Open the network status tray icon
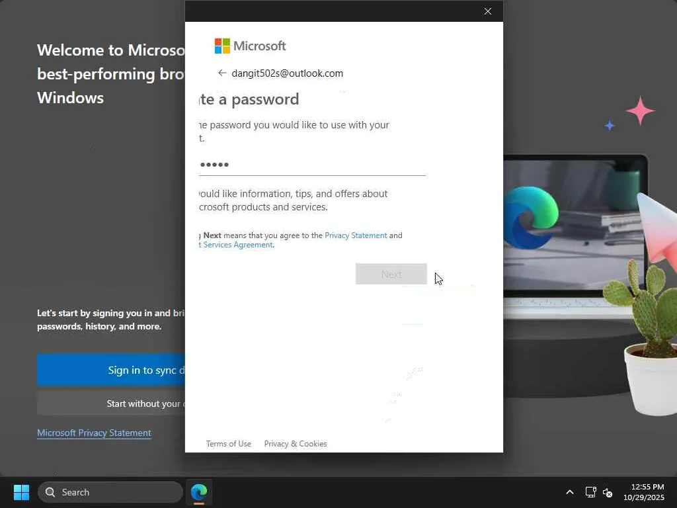 point(590,492)
